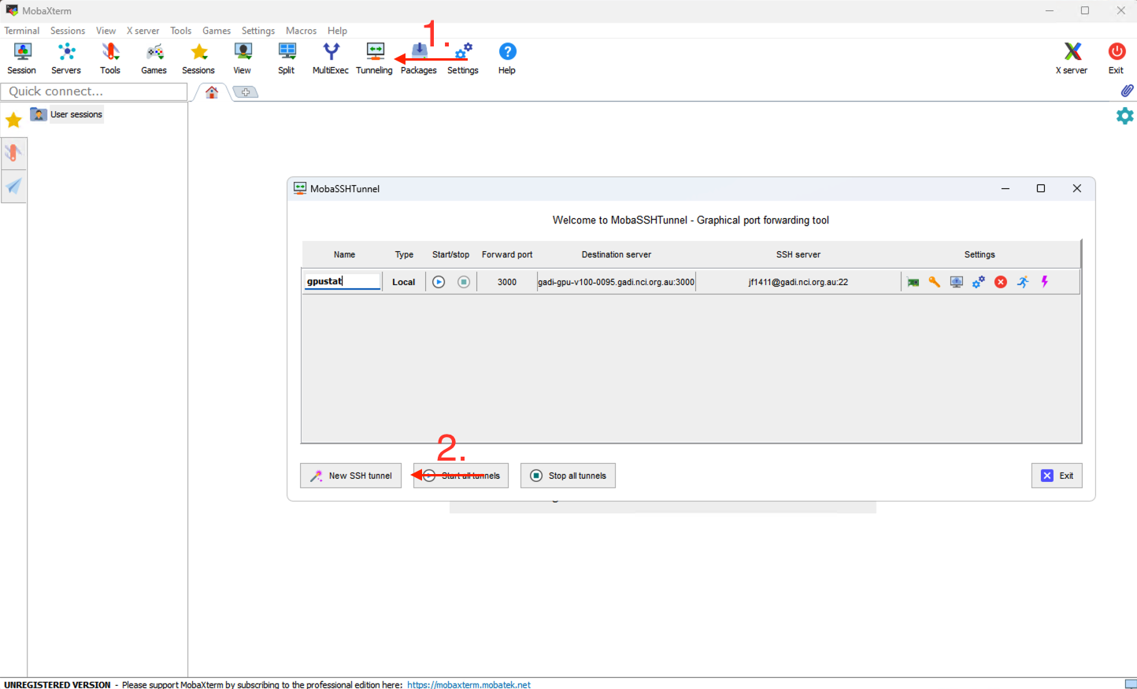Click the purple lightning bolt icon
This screenshot has height=689, width=1137.
[1045, 282]
